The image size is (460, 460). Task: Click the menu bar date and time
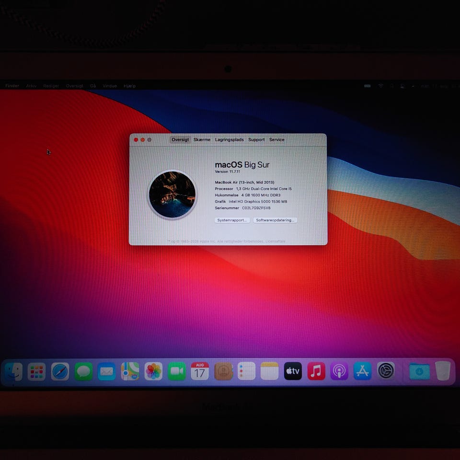pos(439,86)
